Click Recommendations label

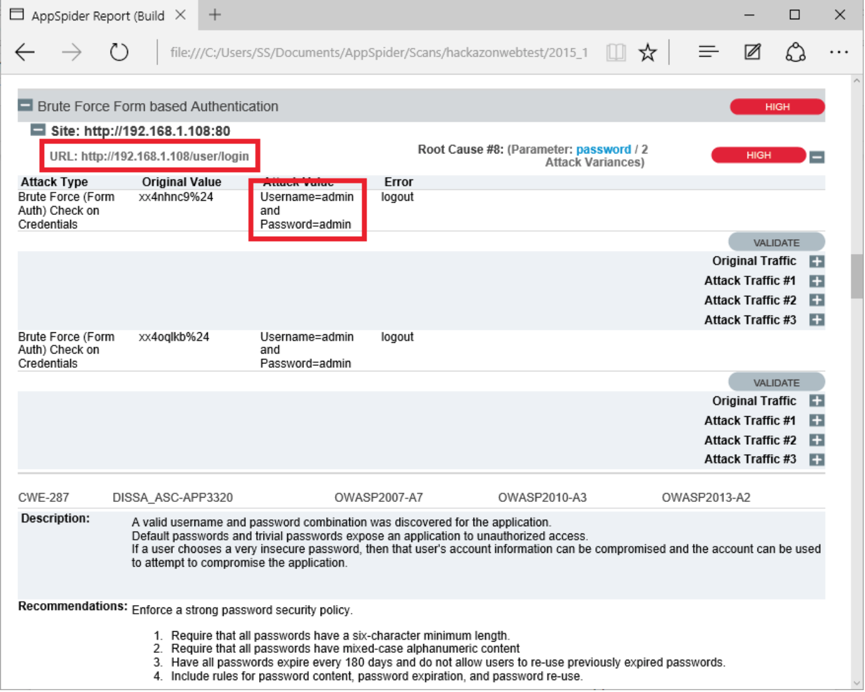coord(73,606)
